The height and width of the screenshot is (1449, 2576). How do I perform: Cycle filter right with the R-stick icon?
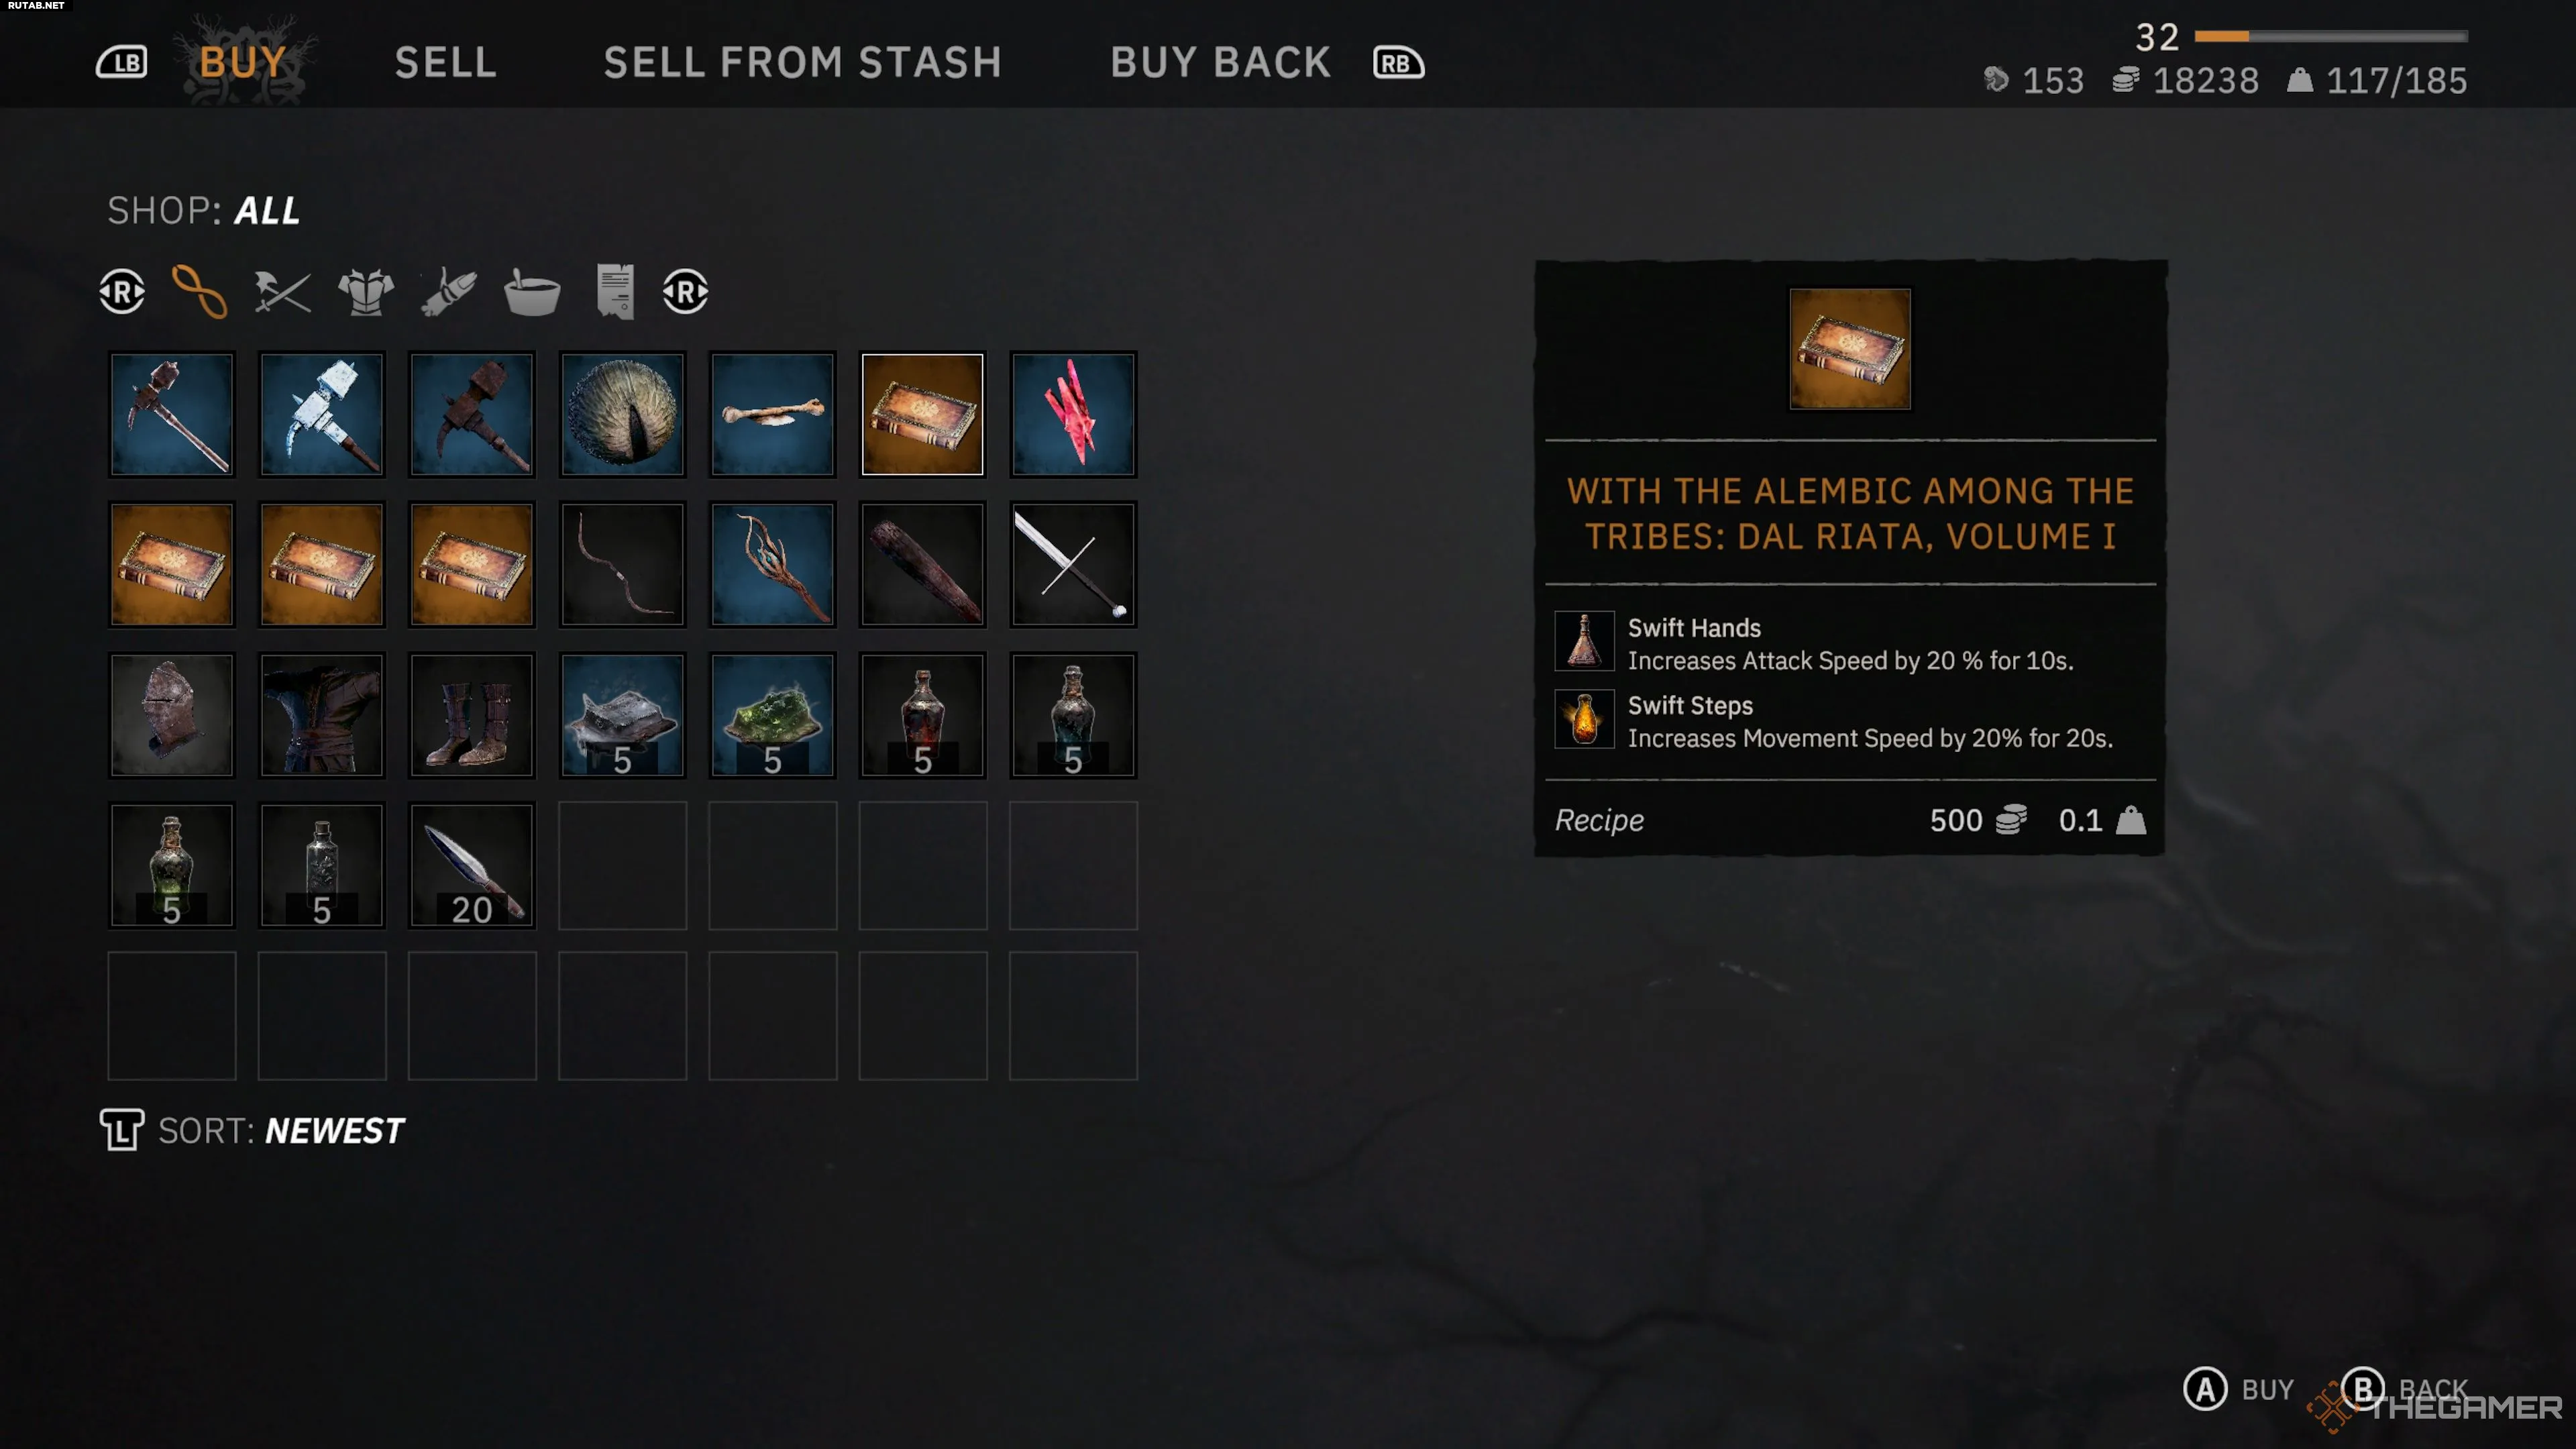tap(685, 292)
